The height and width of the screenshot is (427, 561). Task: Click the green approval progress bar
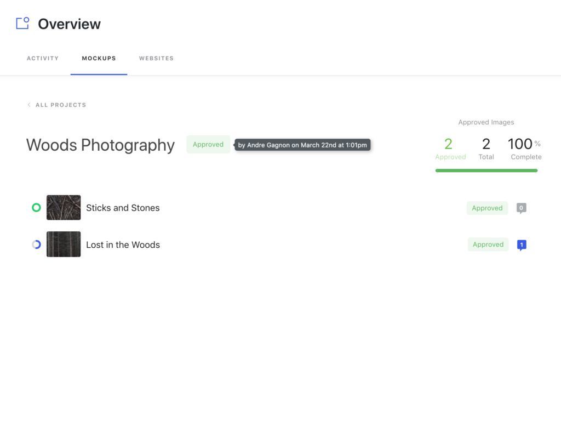[486, 170]
